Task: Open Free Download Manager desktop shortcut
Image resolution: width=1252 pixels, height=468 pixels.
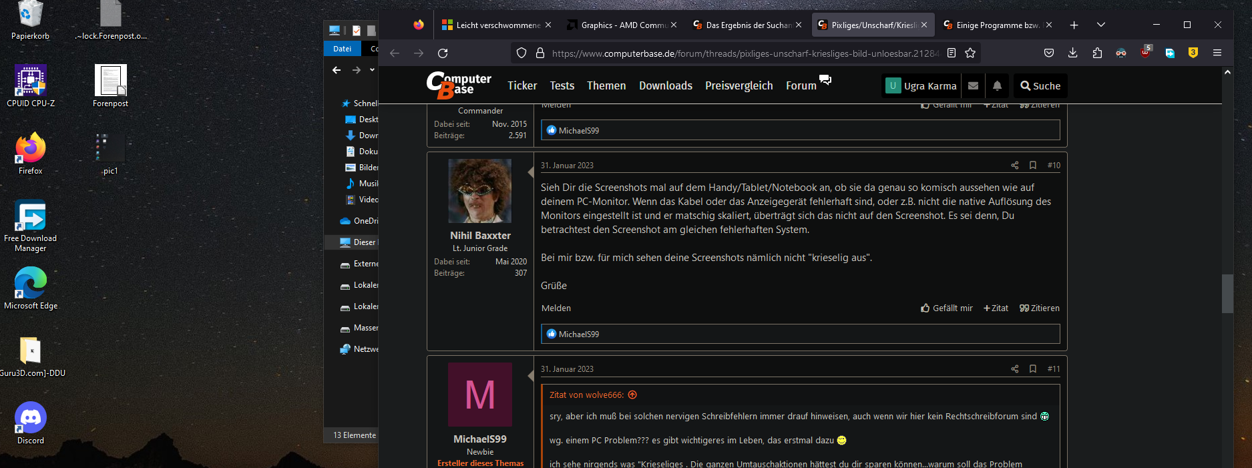Action: (31, 226)
